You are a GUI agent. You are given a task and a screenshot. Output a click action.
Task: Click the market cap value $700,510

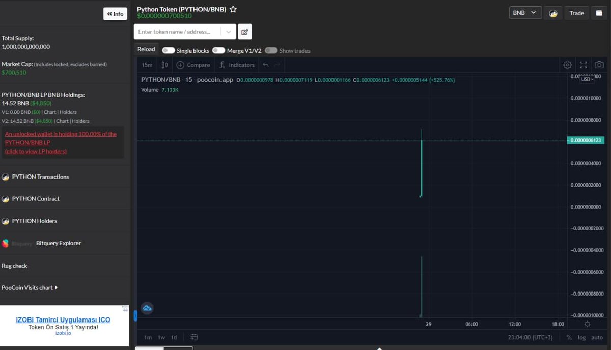(x=14, y=73)
